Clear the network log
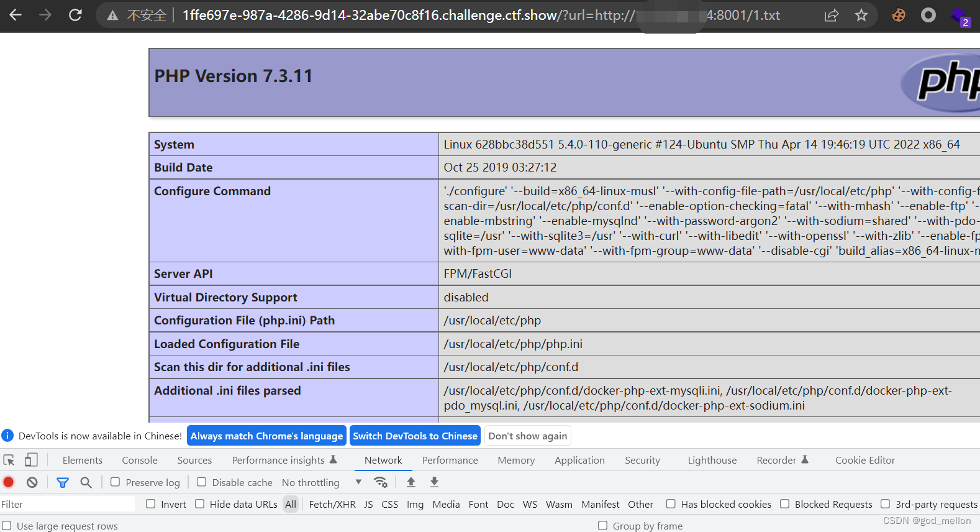Viewport: 980px width, 532px height. point(32,482)
